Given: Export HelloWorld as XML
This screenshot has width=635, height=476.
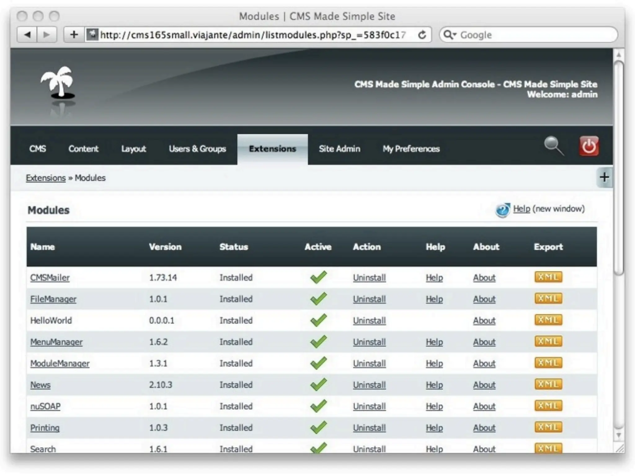Looking at the screenshot, I should 548,320.
